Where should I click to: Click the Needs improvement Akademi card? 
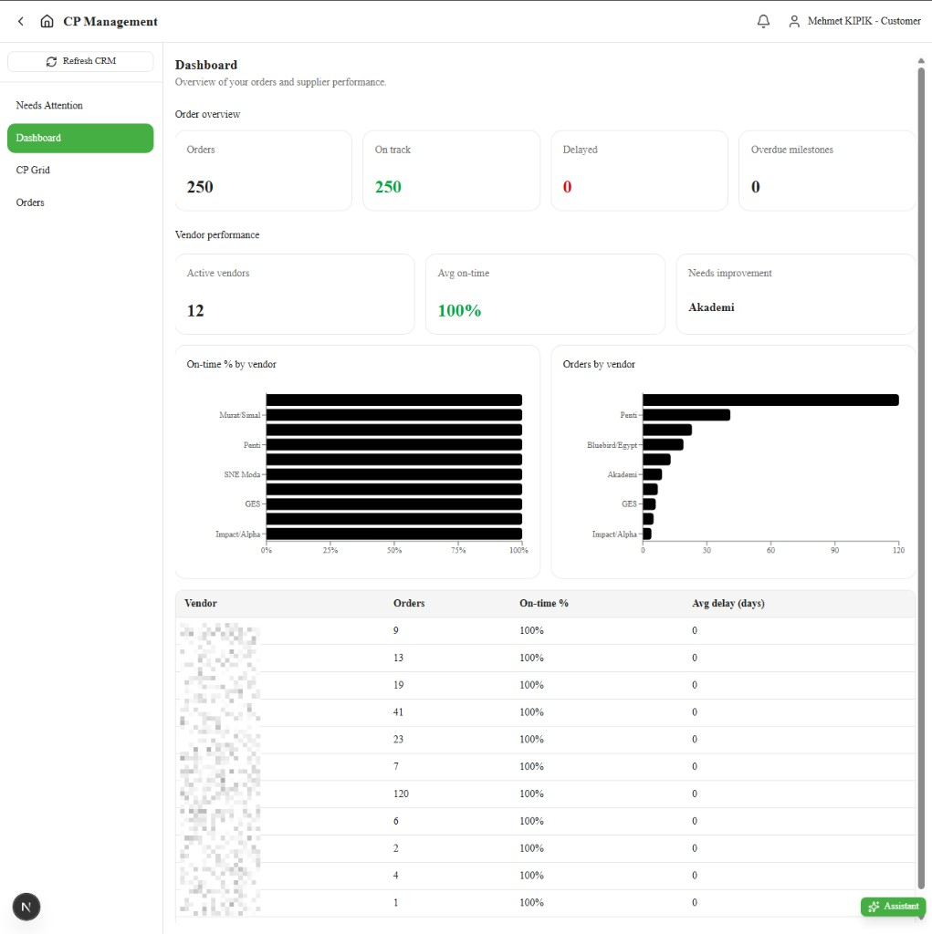pyautogui.click(x=796, y=295)
